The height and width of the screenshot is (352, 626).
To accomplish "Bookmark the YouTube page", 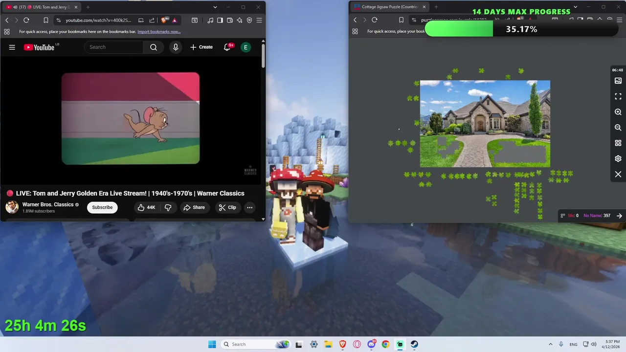I will click(x=45, y=20).
